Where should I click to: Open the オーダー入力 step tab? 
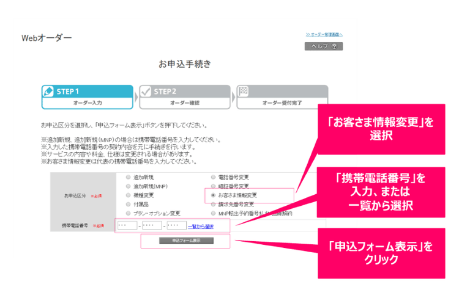coord(88,97)
